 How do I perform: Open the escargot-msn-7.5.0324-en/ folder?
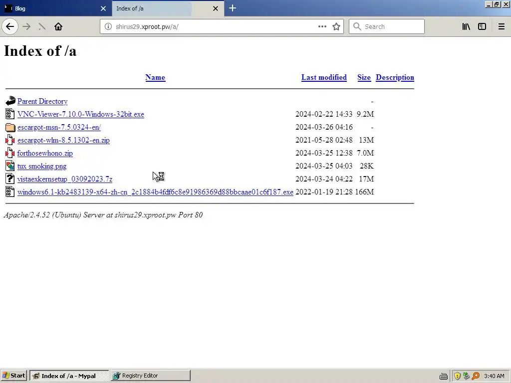click(59, 127)
